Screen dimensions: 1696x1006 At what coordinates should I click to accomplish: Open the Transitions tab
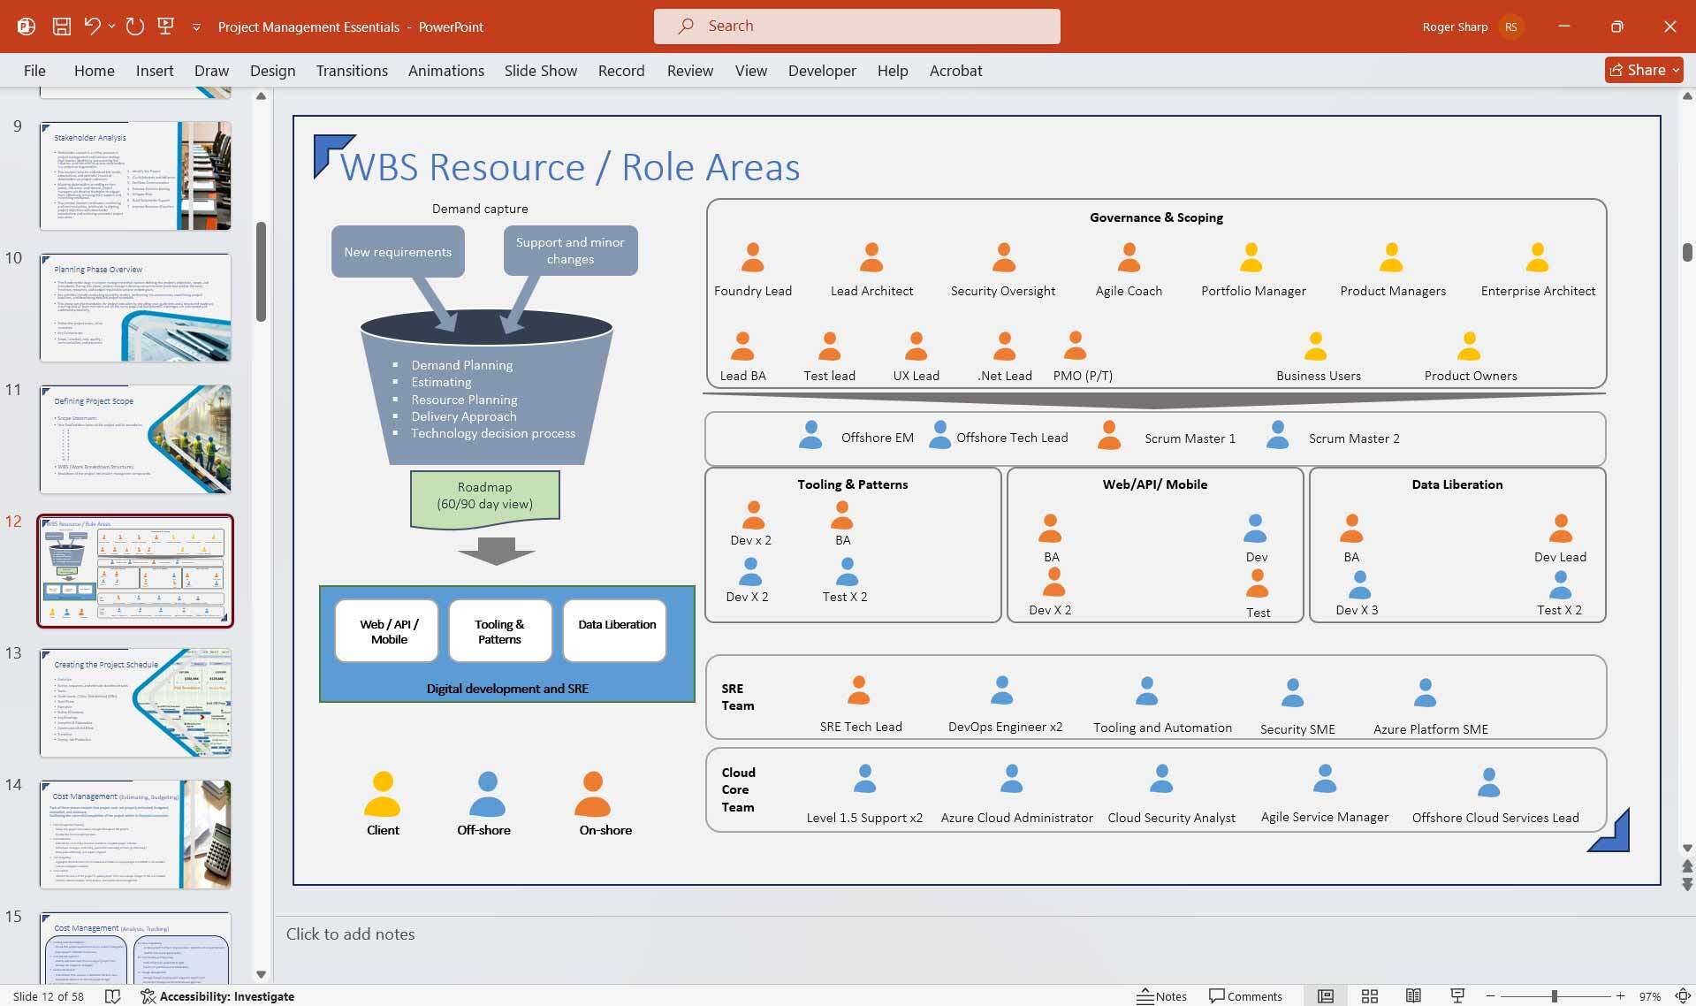pyautogui.click(x=352, y=71)
